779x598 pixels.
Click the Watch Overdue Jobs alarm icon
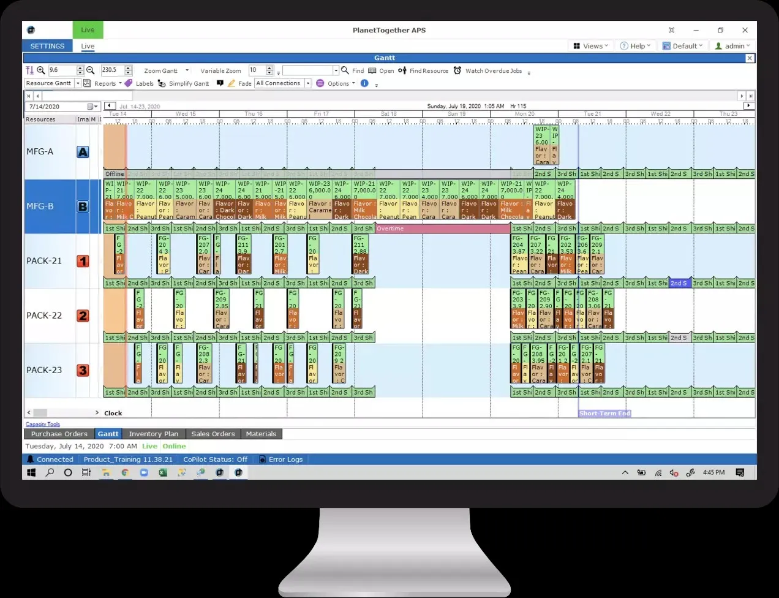coord(457,70)
